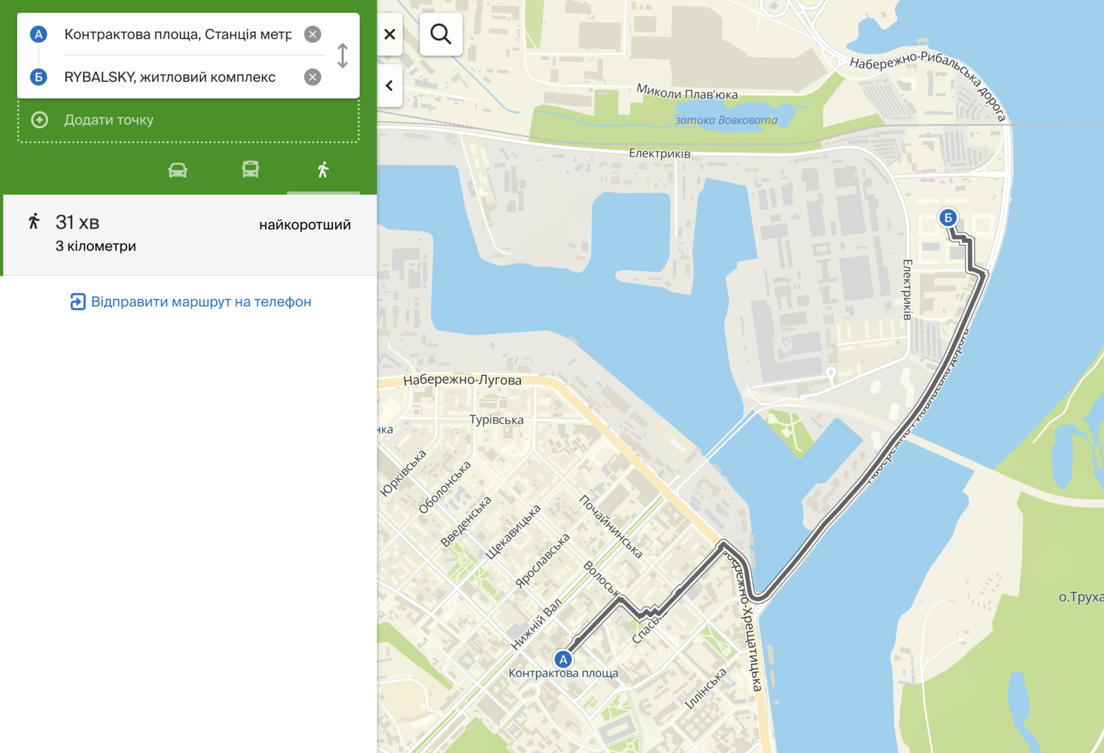The height and width of the screenshot is (753, 1104).
Task: Select the walking route mode
Action: 323,171
